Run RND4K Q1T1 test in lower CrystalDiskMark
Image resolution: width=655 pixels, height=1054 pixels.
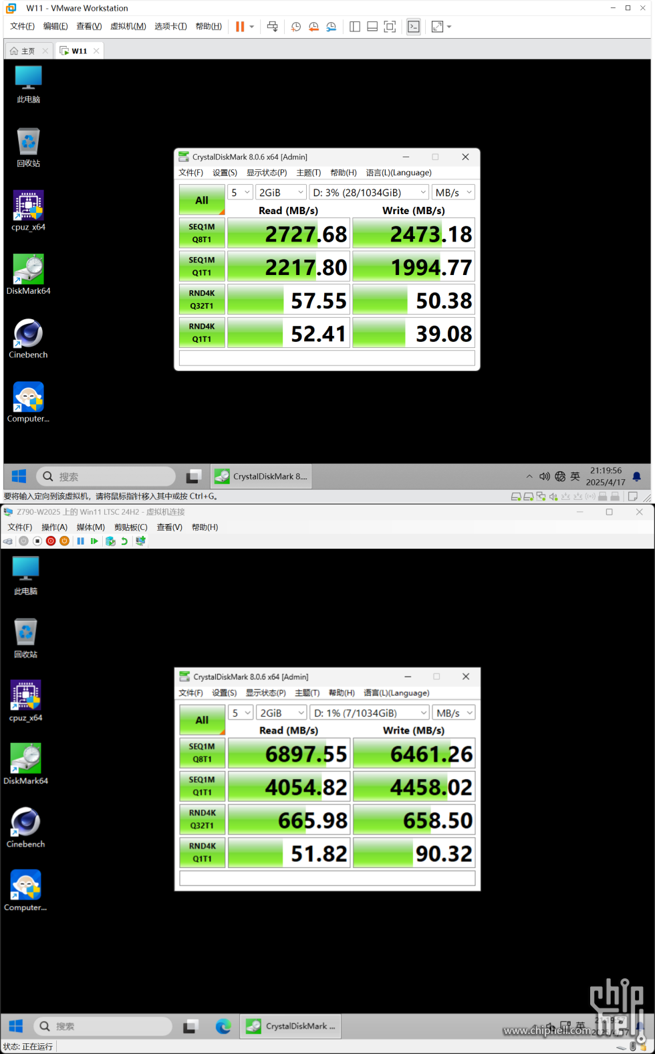coord(203,853)
